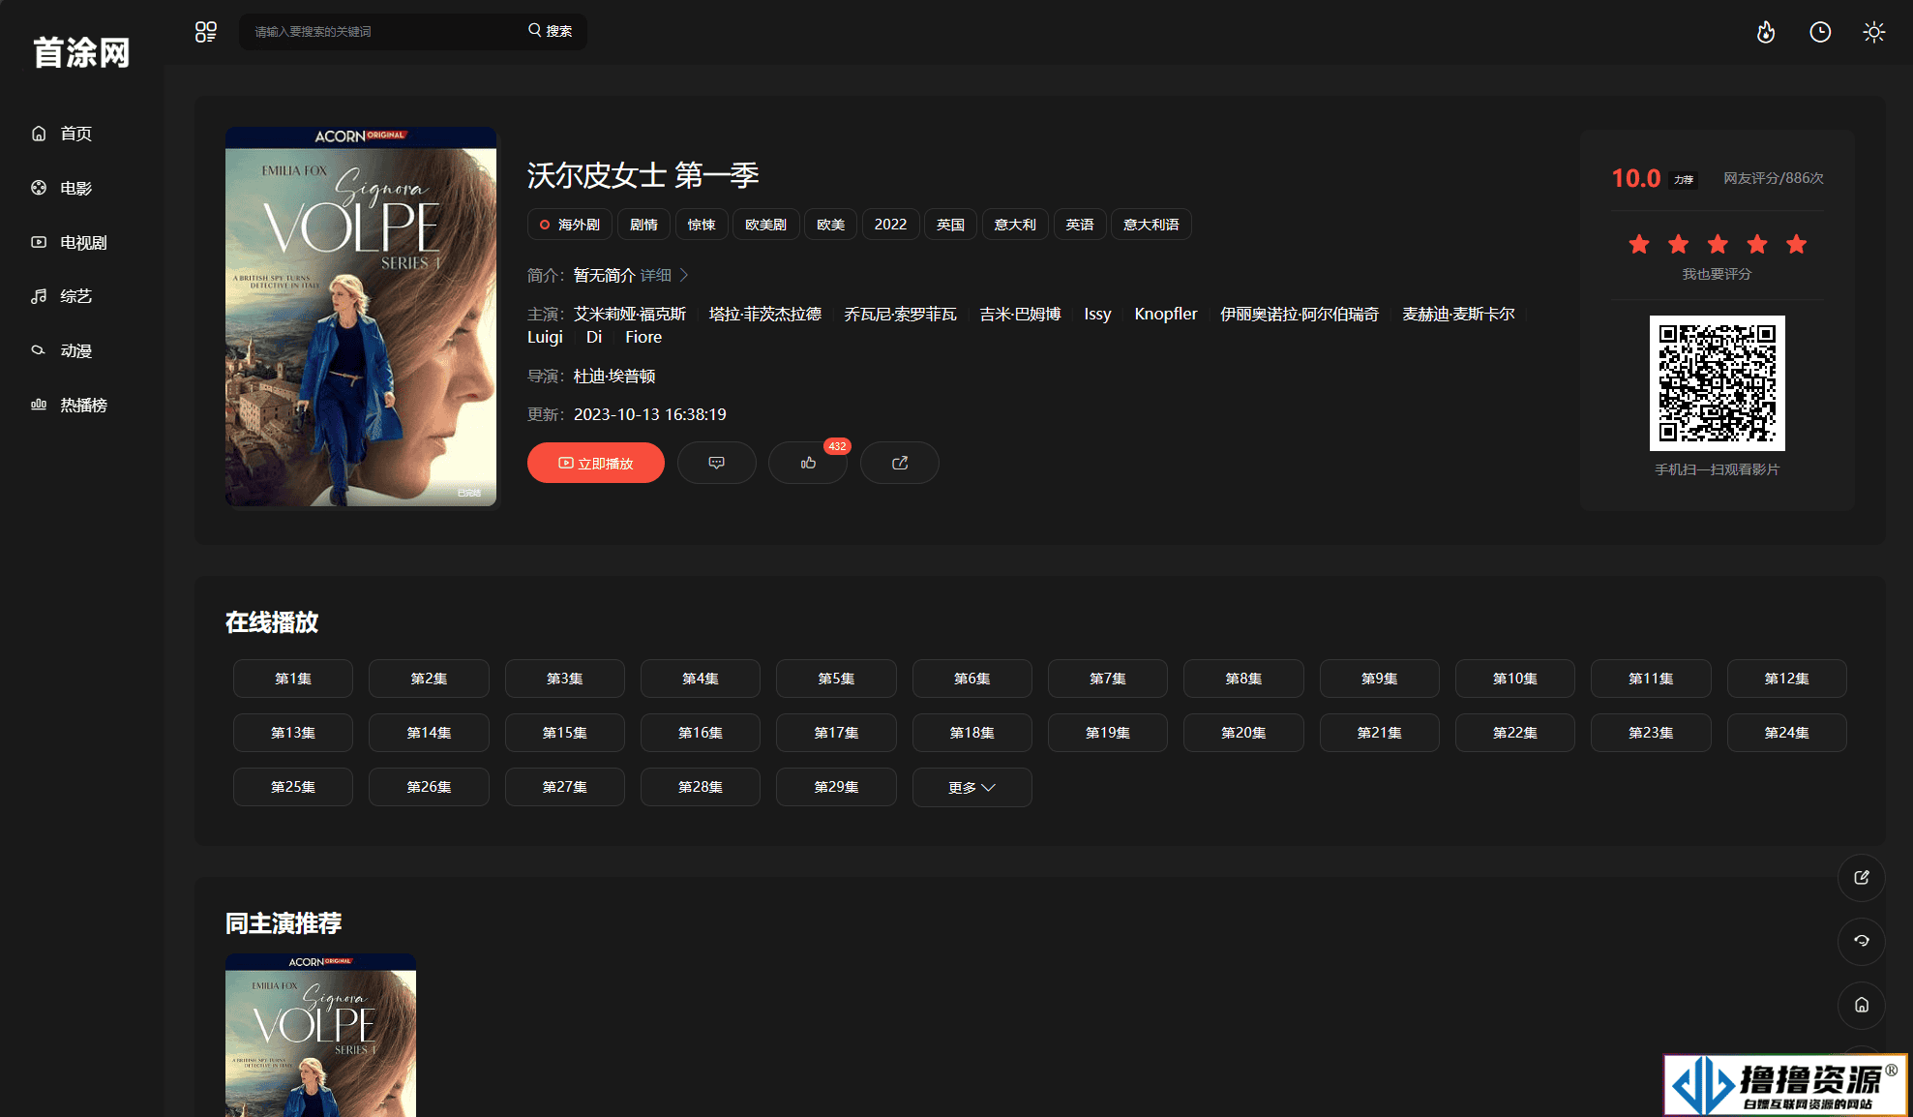1913x1117 pixels.
Task: Play episode 第2集
Action: click(429, 679)
